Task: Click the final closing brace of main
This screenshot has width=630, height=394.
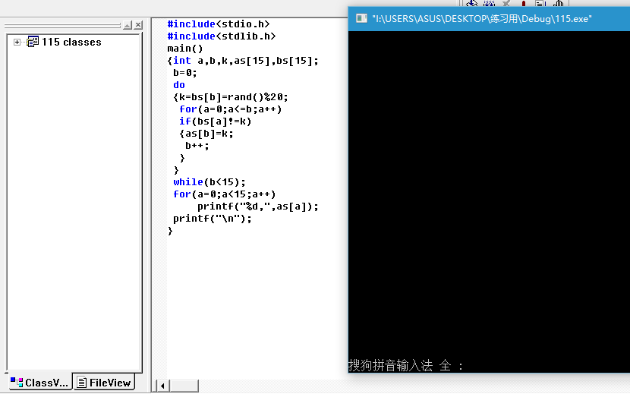Action: [170, 231]
